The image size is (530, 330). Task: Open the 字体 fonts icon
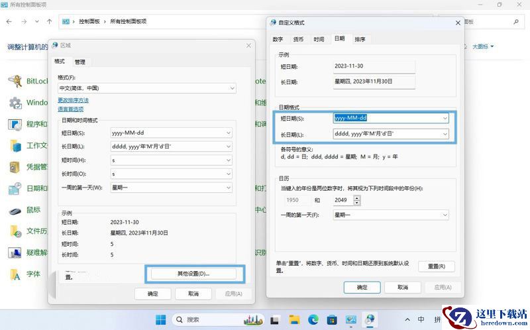(x=15, y=274)
